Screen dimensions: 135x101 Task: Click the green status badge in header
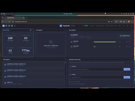click(86, 26)
